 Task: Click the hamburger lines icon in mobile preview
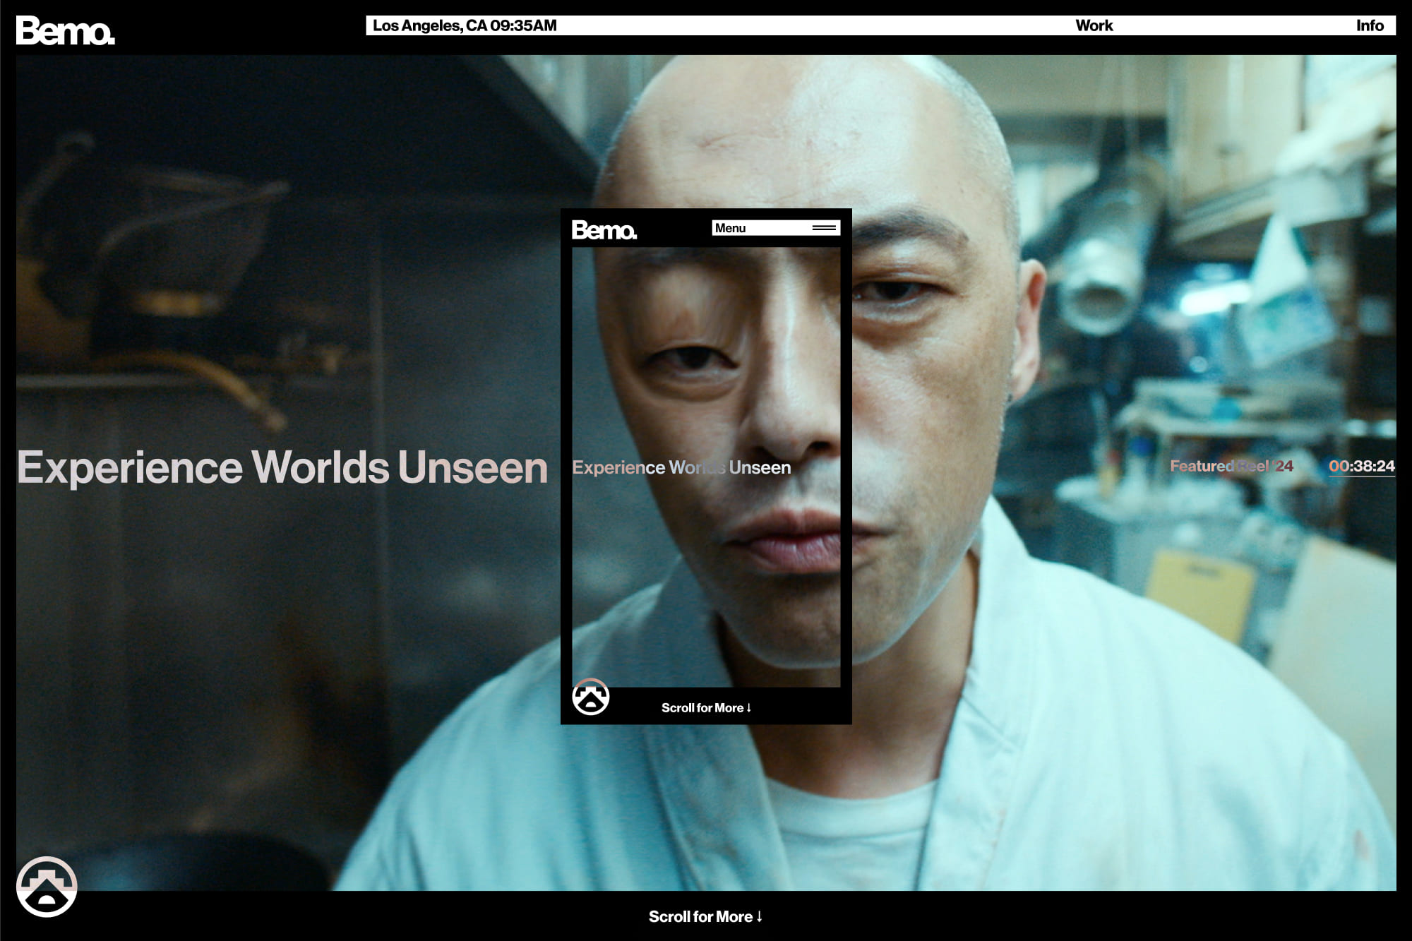click(x=823, y=228)
